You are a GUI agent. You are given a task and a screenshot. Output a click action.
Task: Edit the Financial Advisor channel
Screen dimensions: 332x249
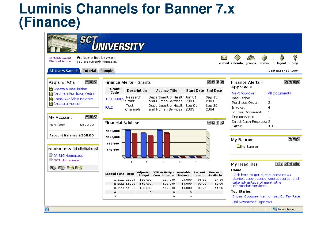coord(209,122)
